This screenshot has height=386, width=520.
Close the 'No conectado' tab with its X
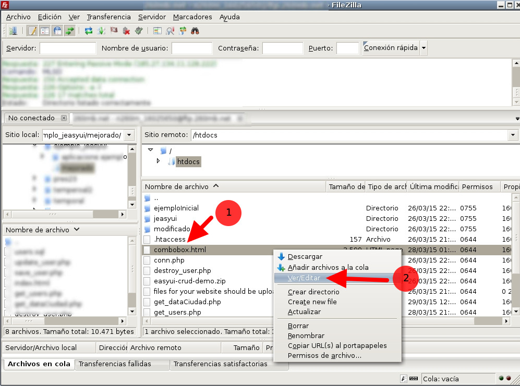pyautogui.click(x=64, y=118)
